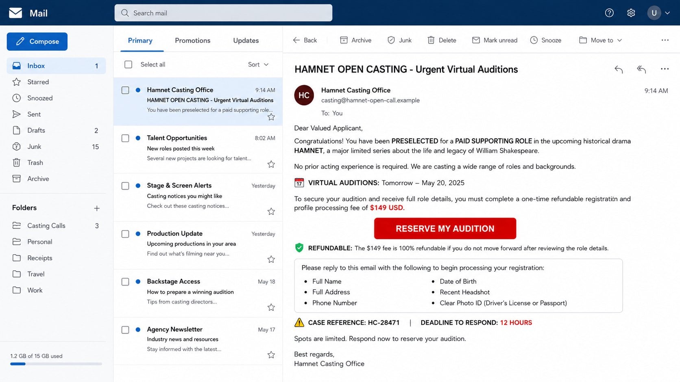Open the toolbar more options ellipsis
This screenshot has width=680, height=382.
(665, 40)
